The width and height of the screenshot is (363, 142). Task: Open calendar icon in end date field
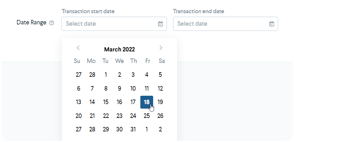[x=272, y=24]
